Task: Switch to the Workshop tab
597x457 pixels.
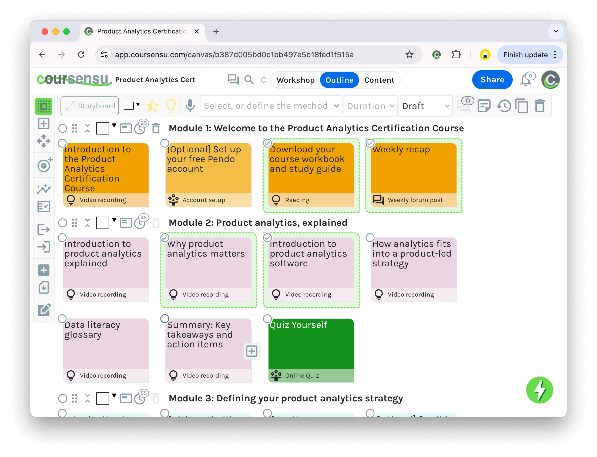Action: point(296,80)
